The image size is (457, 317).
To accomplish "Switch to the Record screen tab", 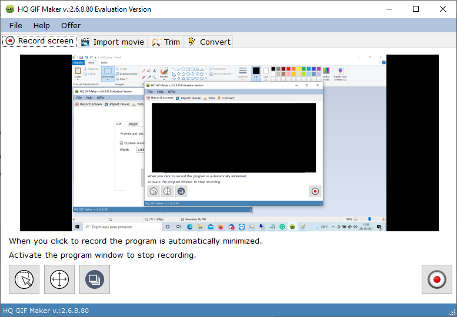I will (39, 41).
